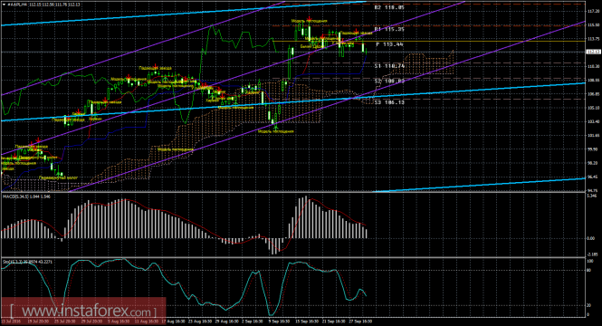Select the S1 110.74 support label

pyautogui.click(x=389, y=66)
